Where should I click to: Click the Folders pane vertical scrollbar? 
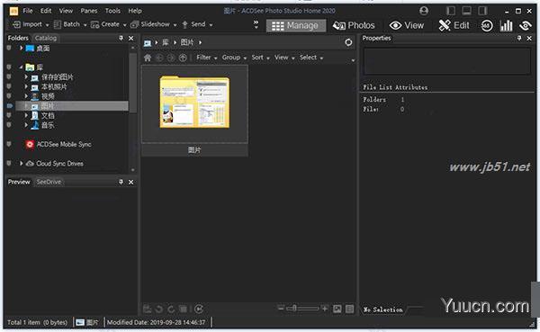(x=133, y=83)
